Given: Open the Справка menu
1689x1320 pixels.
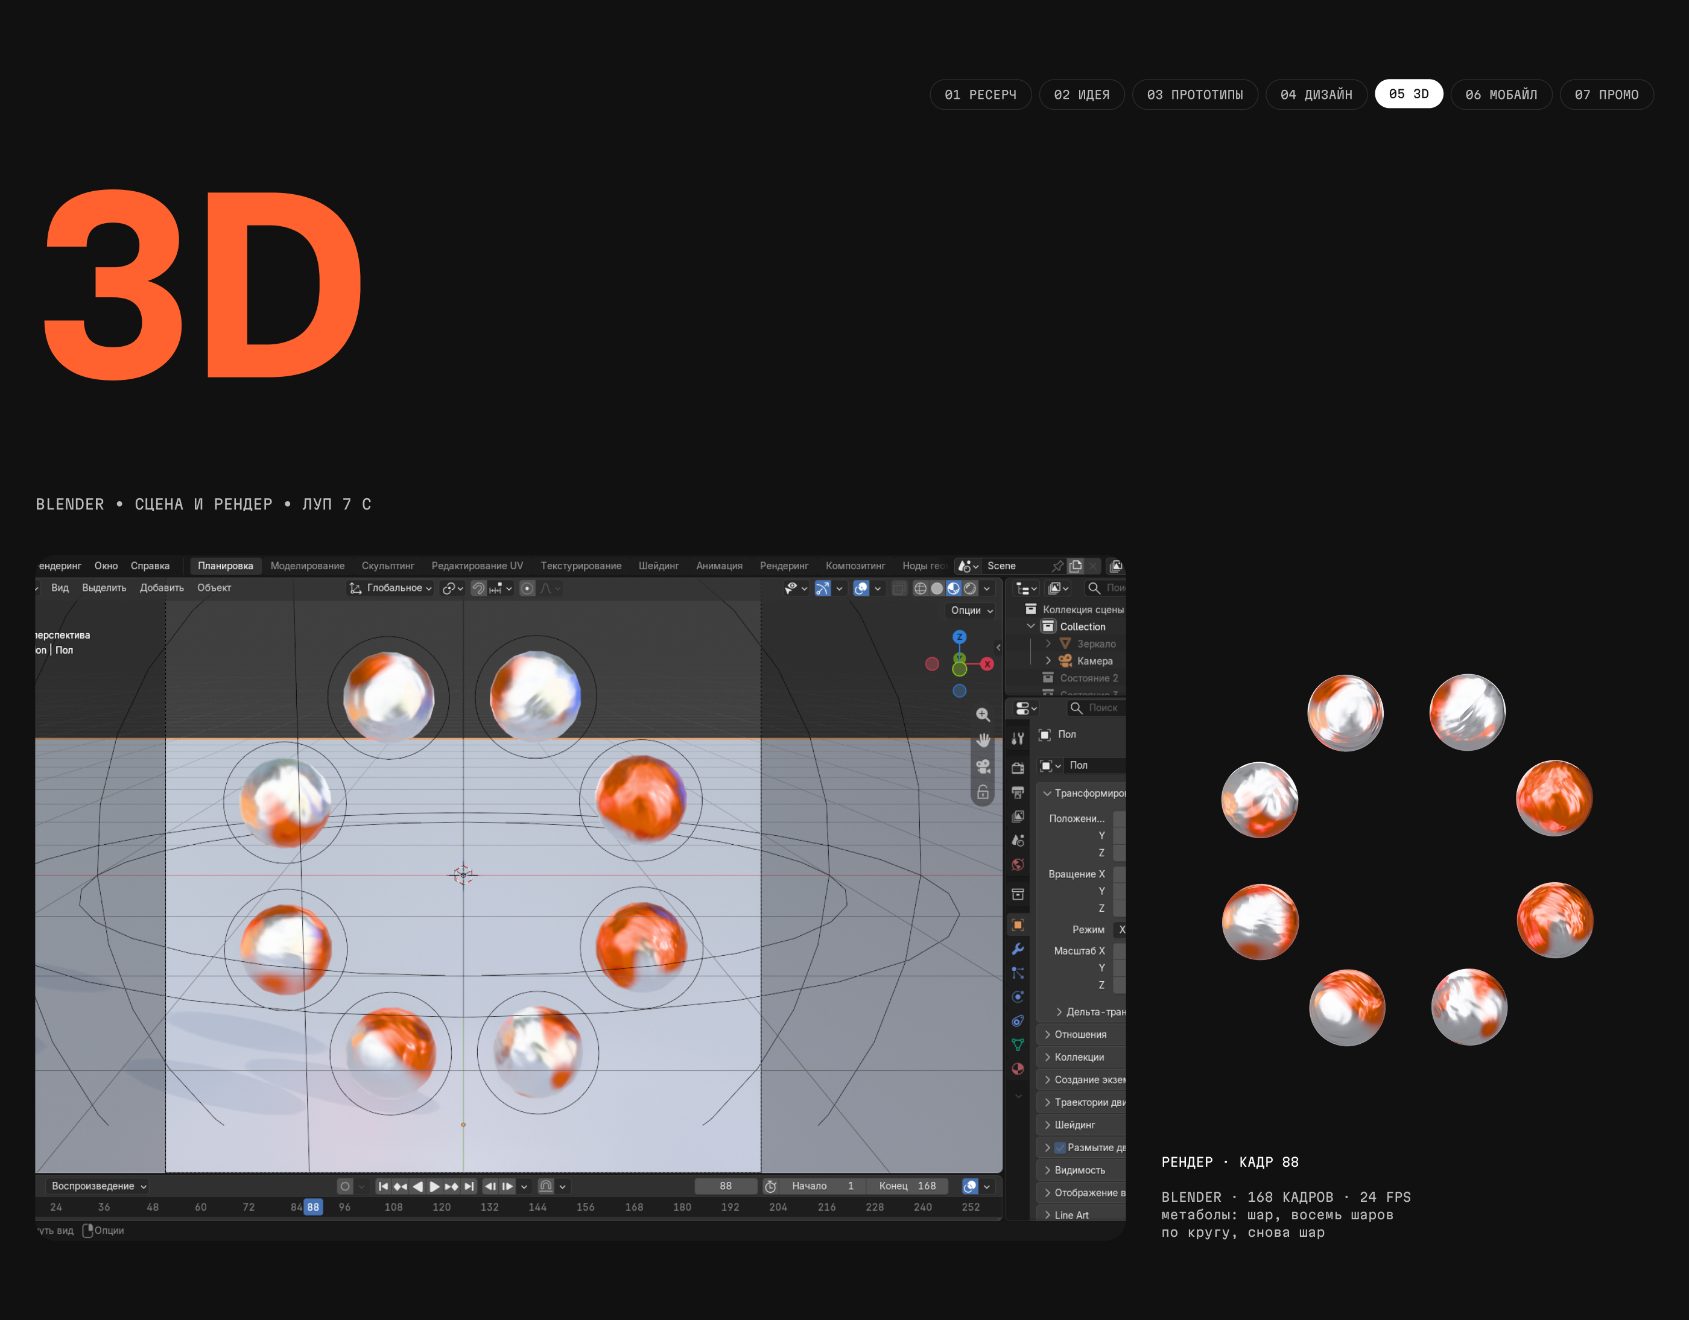Looking at the screenshot, I should click(150, 566).
